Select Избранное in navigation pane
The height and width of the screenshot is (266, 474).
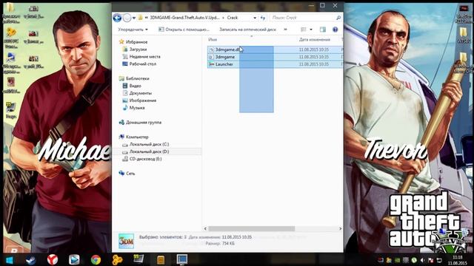[133, 42]
